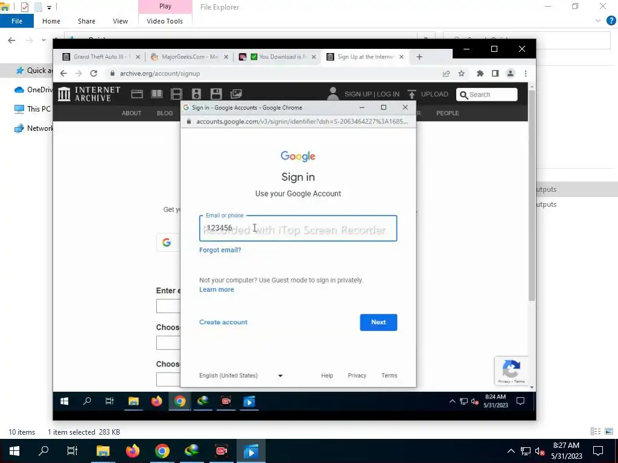Click Learn more about Guest mode
This screenshot has height=463, width=618.
coord(217,289)
